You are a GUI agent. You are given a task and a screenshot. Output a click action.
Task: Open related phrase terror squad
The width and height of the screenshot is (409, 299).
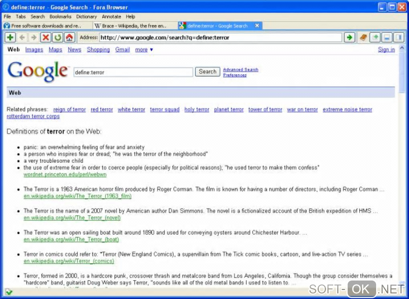coord(164,110)
